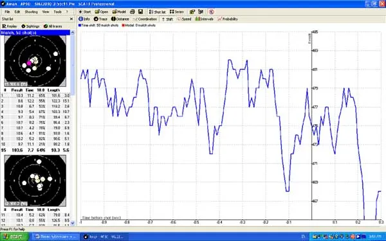Select shot row 2 in the list
The image size is (386, 241).
[35, 101]
